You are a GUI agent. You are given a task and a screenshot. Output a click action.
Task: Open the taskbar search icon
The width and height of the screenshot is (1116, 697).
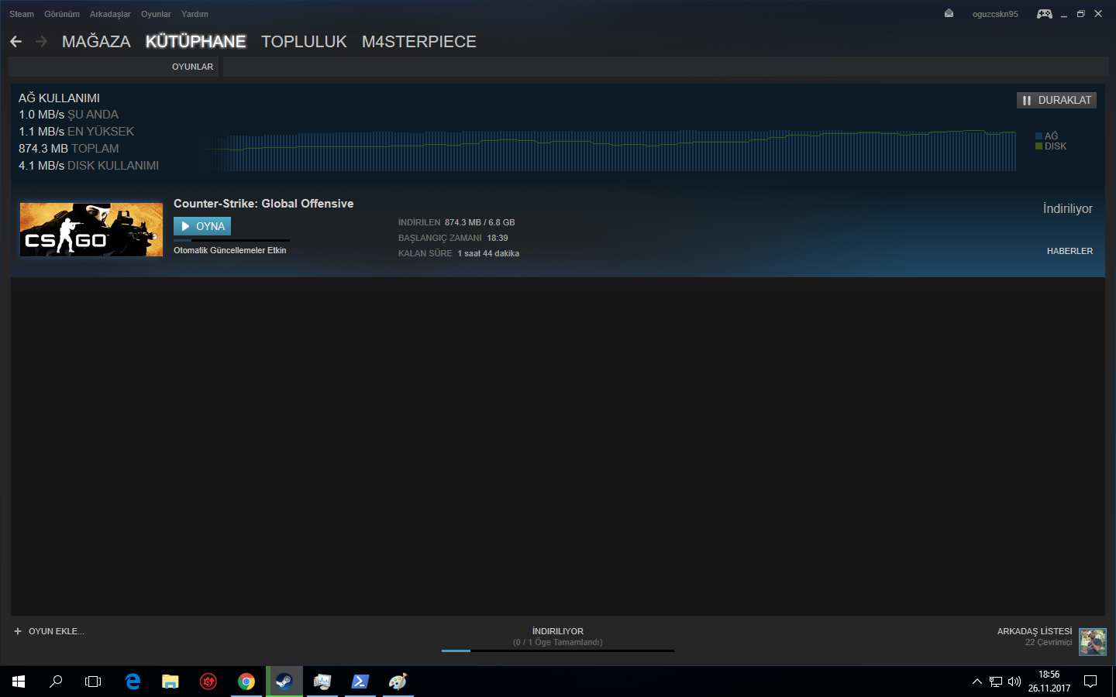[56, 682]
